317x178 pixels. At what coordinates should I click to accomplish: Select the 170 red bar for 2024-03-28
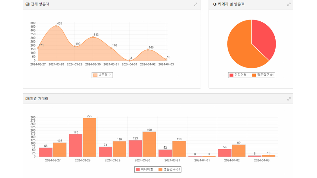75,145
